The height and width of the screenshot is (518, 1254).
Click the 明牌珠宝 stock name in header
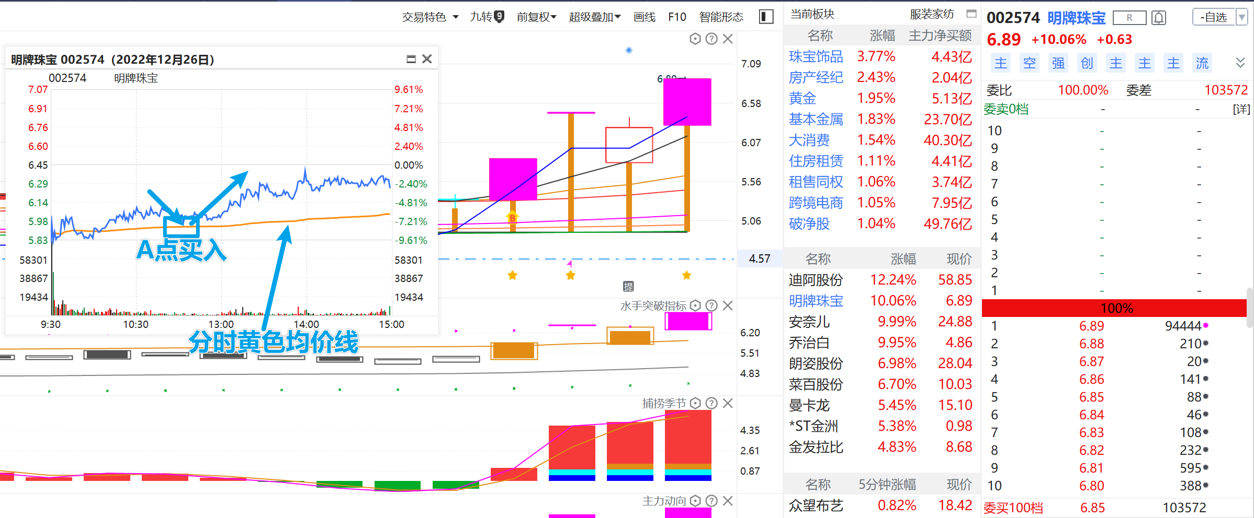pos(1076,18)
